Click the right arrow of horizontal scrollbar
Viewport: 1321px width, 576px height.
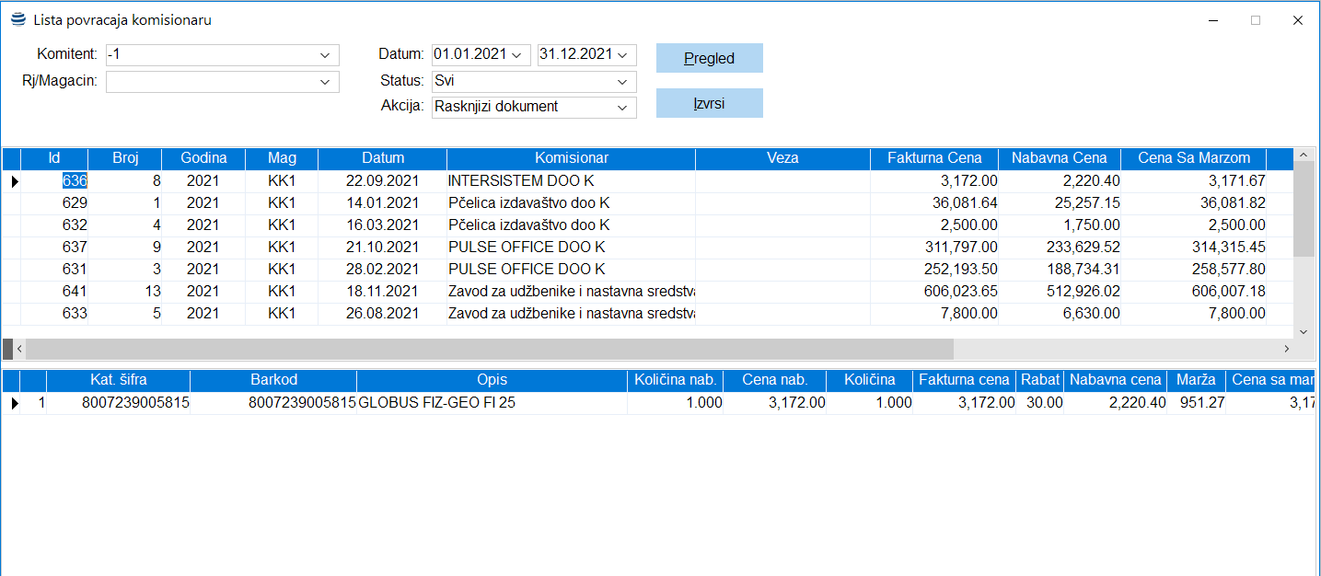click(x=1286, y=350)
